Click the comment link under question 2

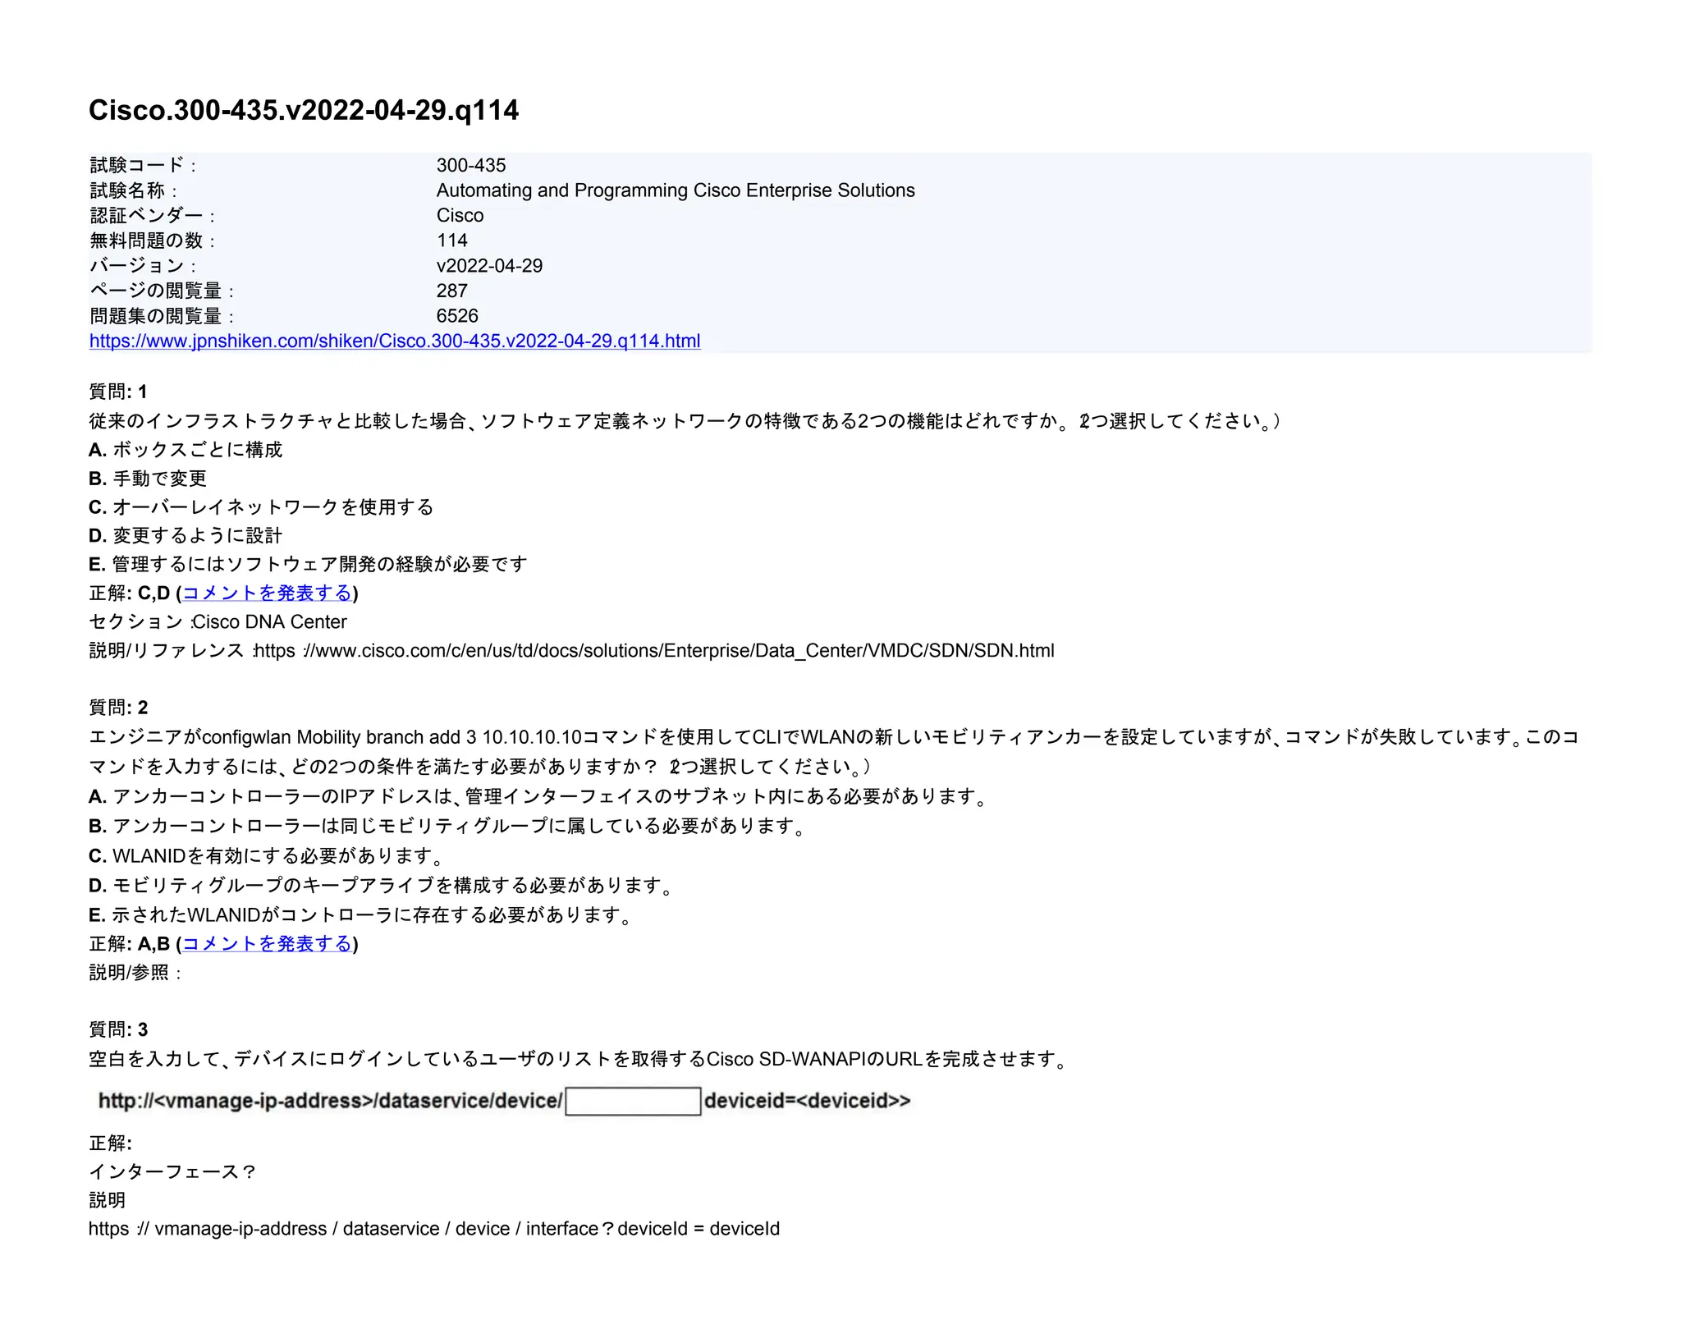[267, 943]
